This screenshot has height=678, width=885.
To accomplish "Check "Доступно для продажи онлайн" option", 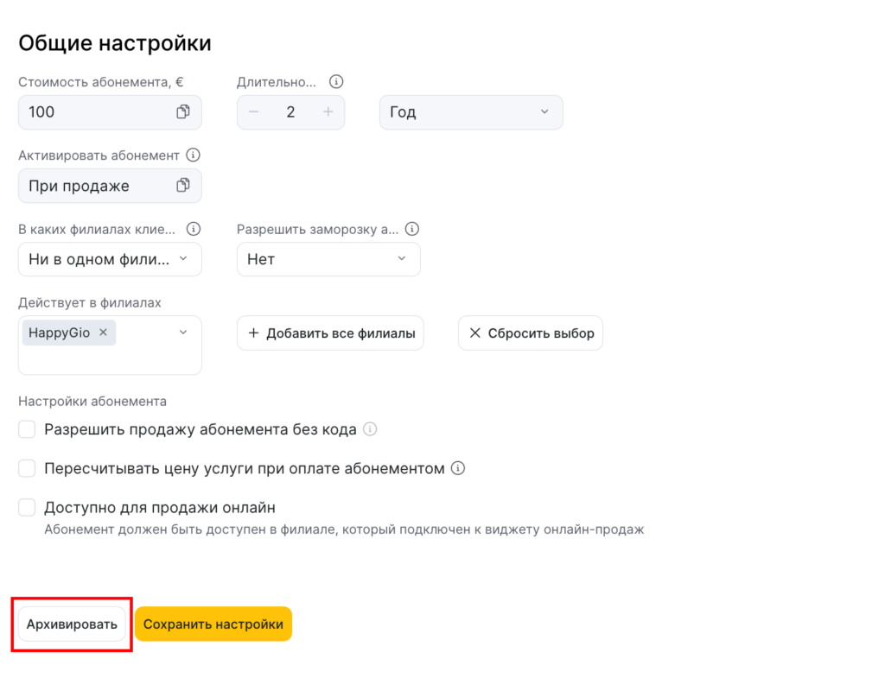I will [27, 507].
